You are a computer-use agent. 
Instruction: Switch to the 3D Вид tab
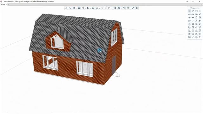tap(3, 4)
